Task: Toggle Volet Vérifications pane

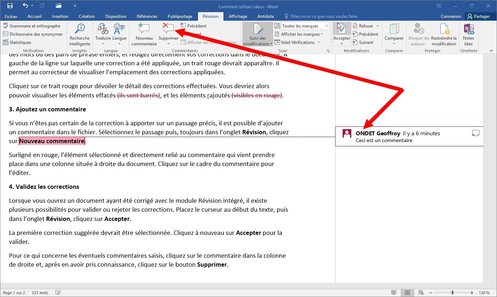Action: pos(297,42)
